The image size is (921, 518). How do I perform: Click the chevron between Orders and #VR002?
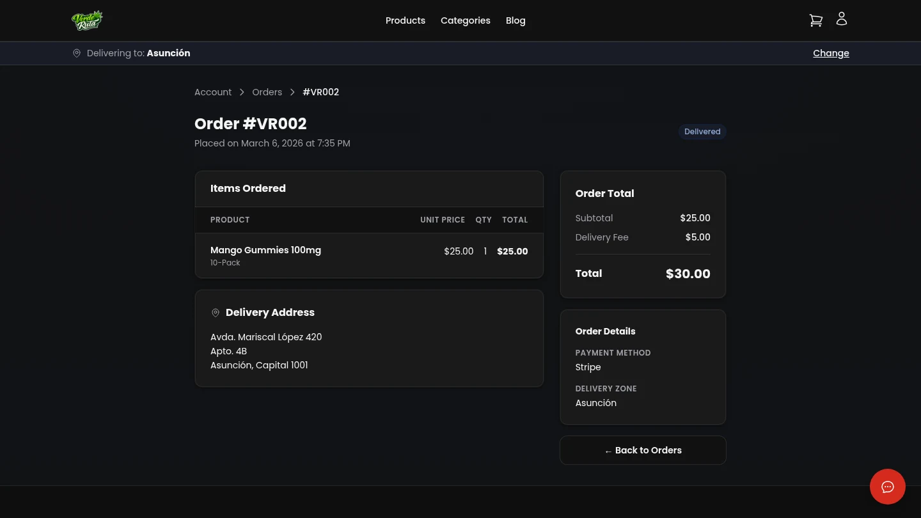coord(292,92)
